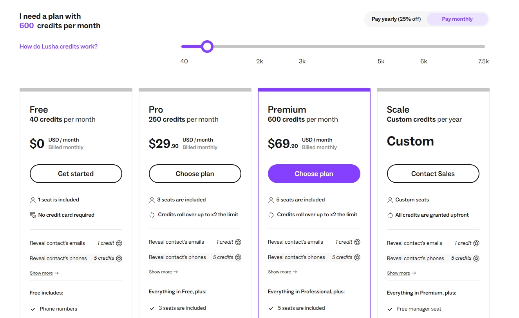Click credit star icon beside Scale plan phones

[476, 258]
